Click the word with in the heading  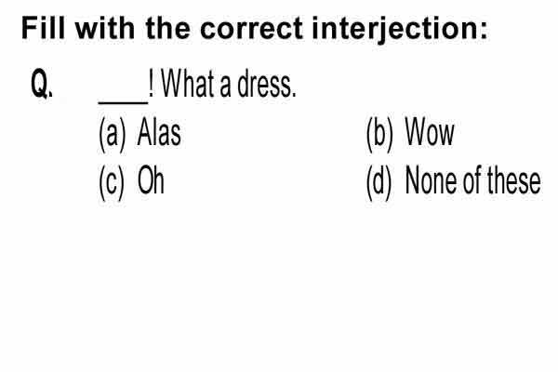pos(105,28)
